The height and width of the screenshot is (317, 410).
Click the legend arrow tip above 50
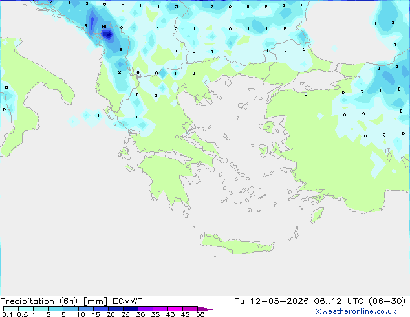point(205,309)
